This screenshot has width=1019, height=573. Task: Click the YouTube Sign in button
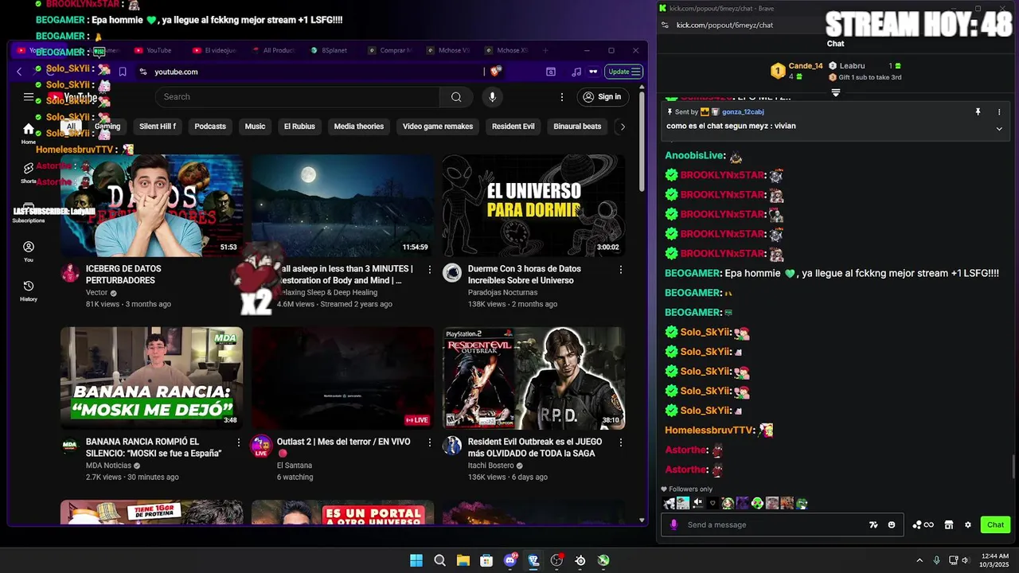(602, 97)
